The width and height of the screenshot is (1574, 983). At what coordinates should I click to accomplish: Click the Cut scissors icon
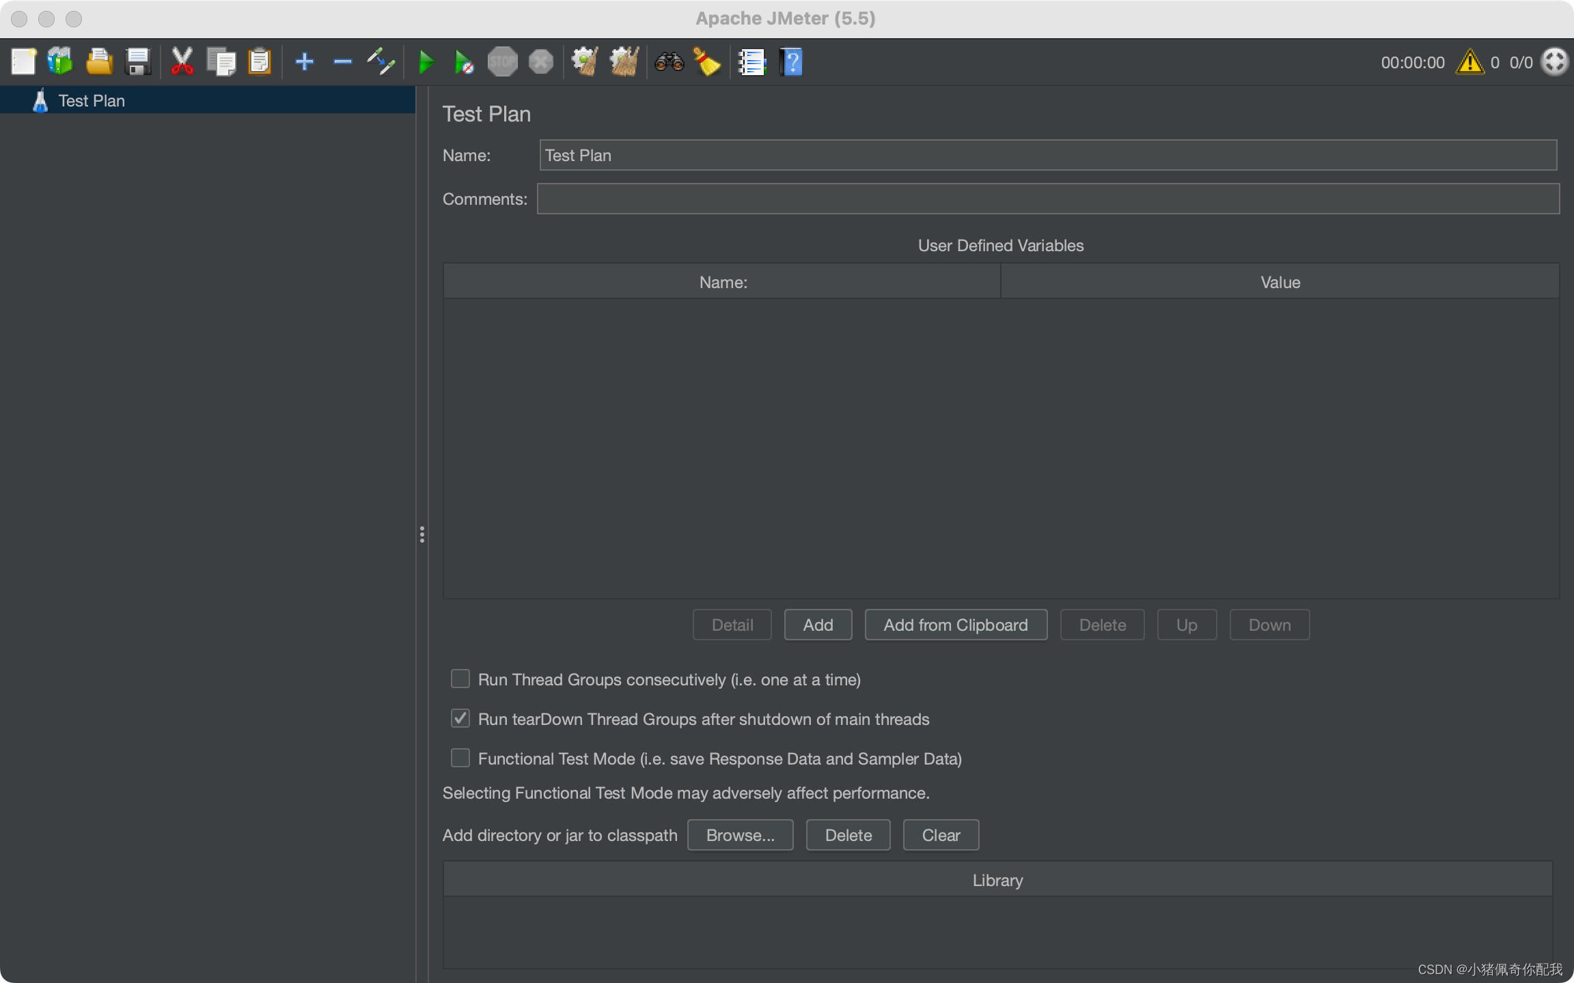182,62
